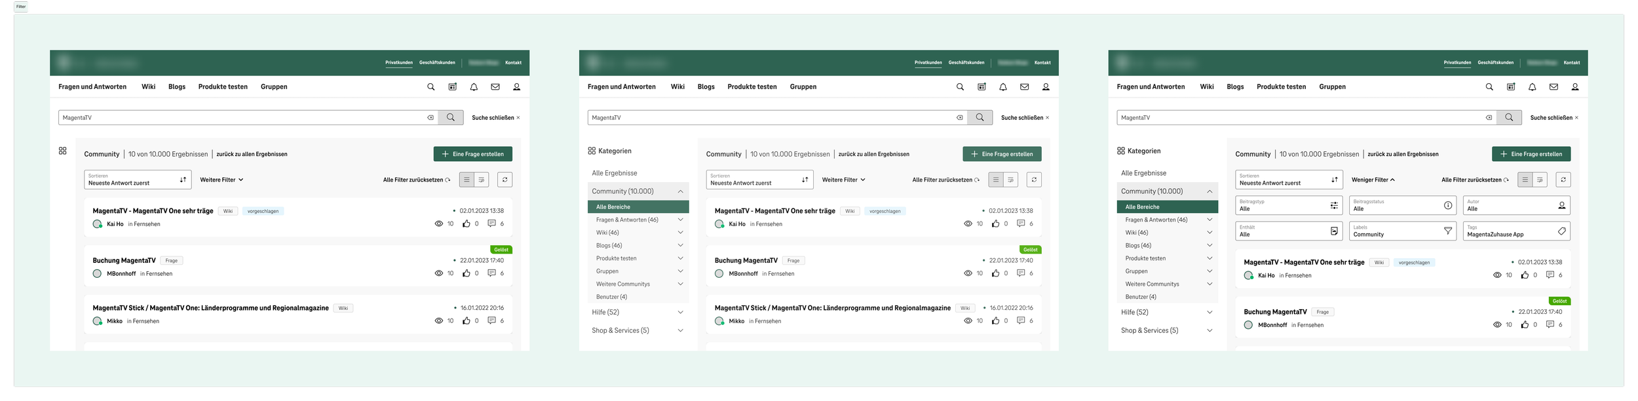The height and width of the screenshot is (401, 1638).
Task: Open Beitragstyp dropdown in third screen
Action: 1289,205
